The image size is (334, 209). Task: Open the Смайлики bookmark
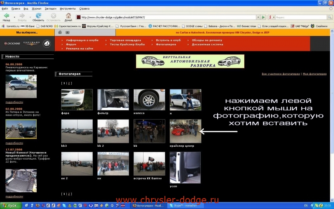(x=319, y=26)
